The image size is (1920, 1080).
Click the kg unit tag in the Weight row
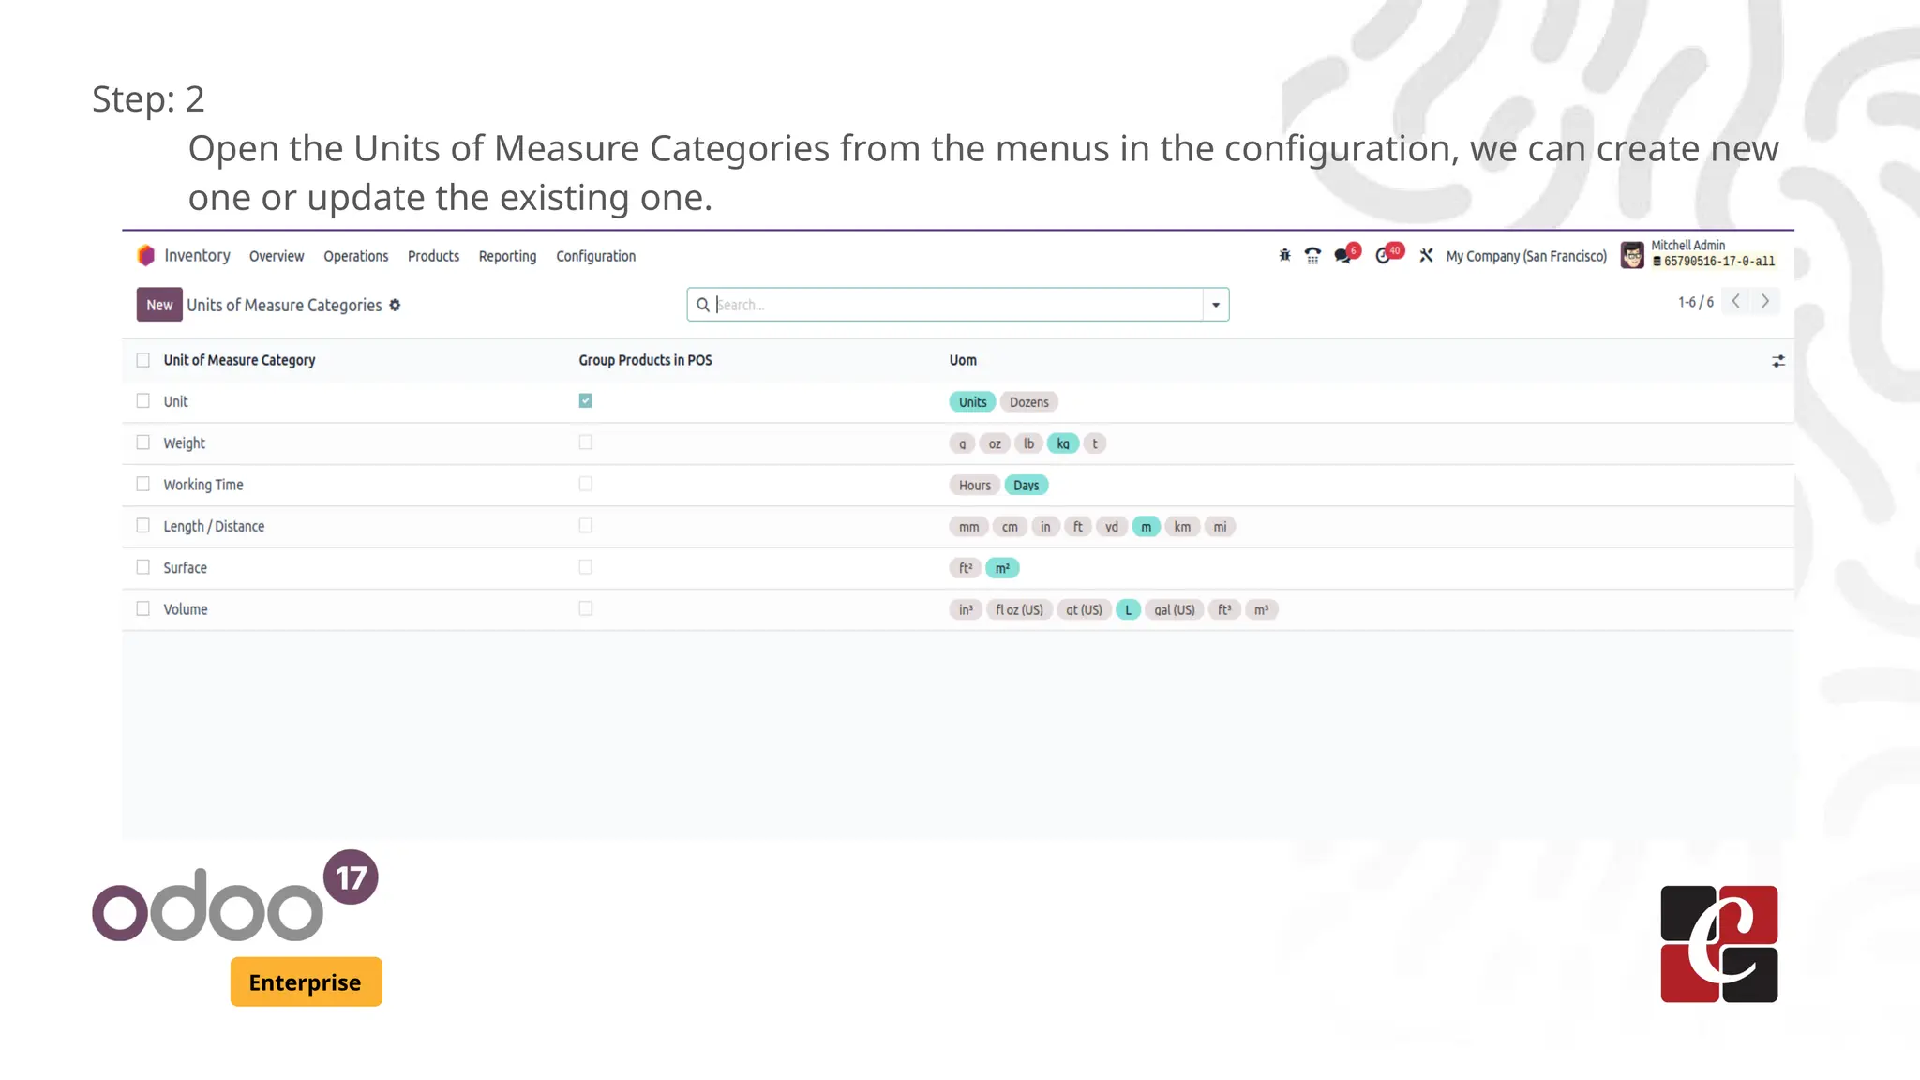tap(1062, 443)
